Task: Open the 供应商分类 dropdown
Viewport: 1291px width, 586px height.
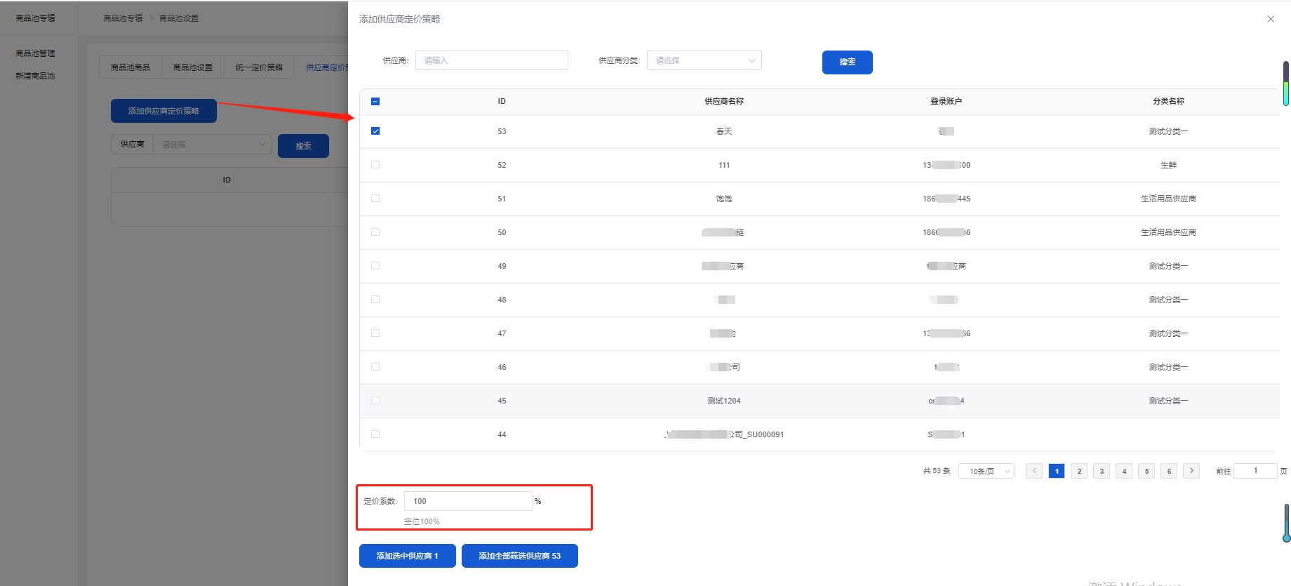Action: (704, 60)
